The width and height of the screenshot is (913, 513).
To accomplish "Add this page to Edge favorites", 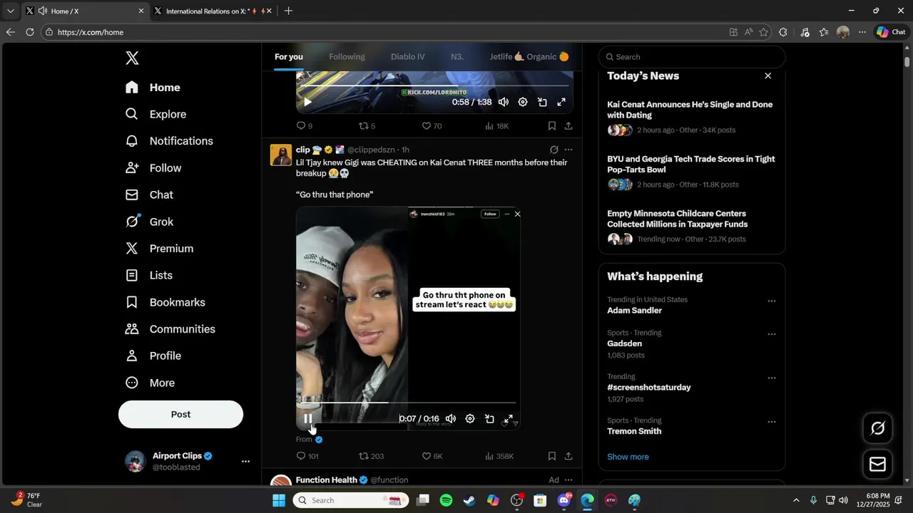I will (764, 32).
